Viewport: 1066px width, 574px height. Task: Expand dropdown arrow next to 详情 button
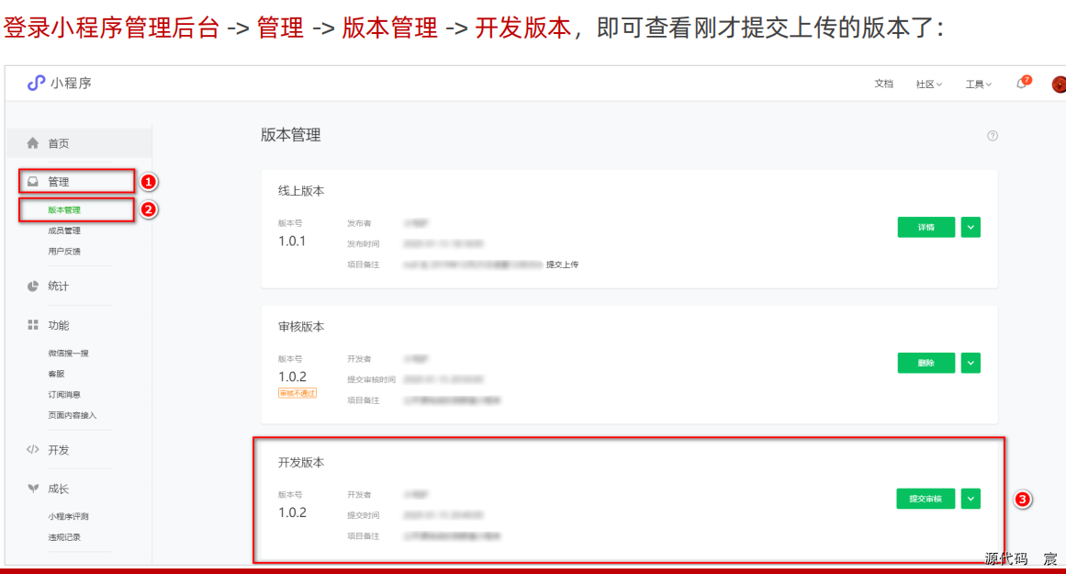click(971, 227)
